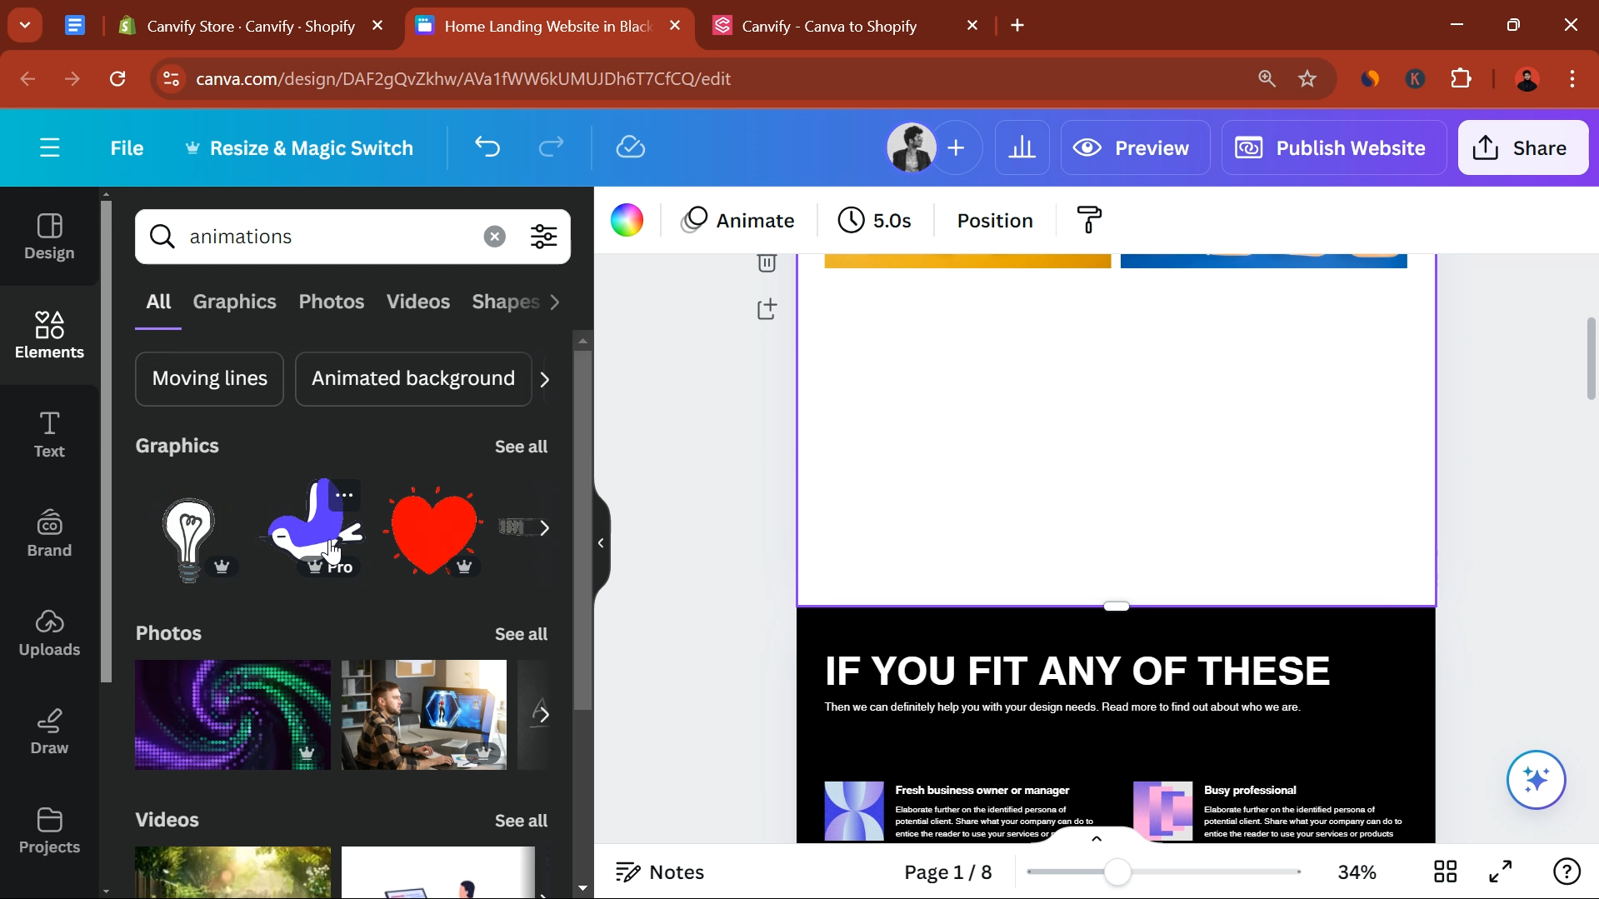
Task: See all Videos results
Action: pos(522,821)
